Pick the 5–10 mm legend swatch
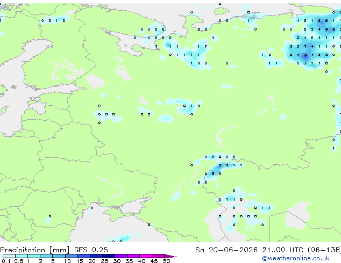Image resolution: width=341 pixels, height=263 pixels. pyautogui.click(x=59, y=256)
